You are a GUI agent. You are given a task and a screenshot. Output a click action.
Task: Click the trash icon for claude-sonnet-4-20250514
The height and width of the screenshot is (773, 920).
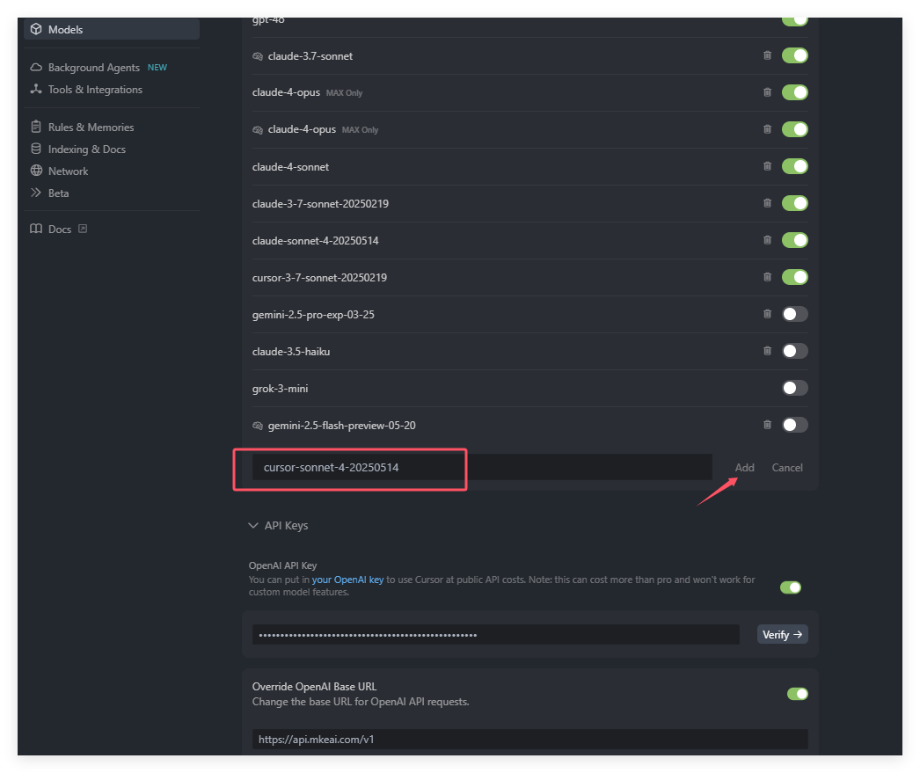pyautogui.click(x=767, y=240)
